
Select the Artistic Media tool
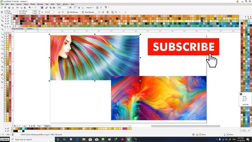point(2,37)
